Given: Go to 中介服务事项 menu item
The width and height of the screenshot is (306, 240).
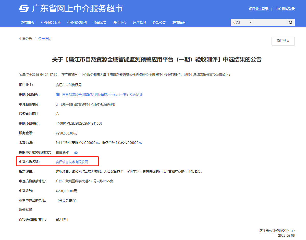Looking at the screenshot, I should [x=51, y=22].
